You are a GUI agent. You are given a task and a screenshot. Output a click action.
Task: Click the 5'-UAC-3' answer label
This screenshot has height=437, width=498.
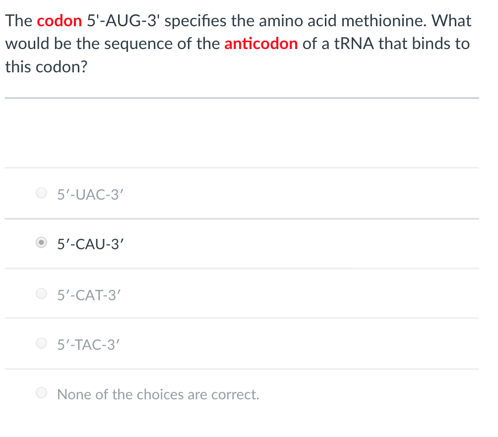pos(89,195)
